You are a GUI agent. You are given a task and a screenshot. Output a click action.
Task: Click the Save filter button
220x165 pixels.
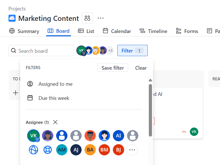pos(113,68)
